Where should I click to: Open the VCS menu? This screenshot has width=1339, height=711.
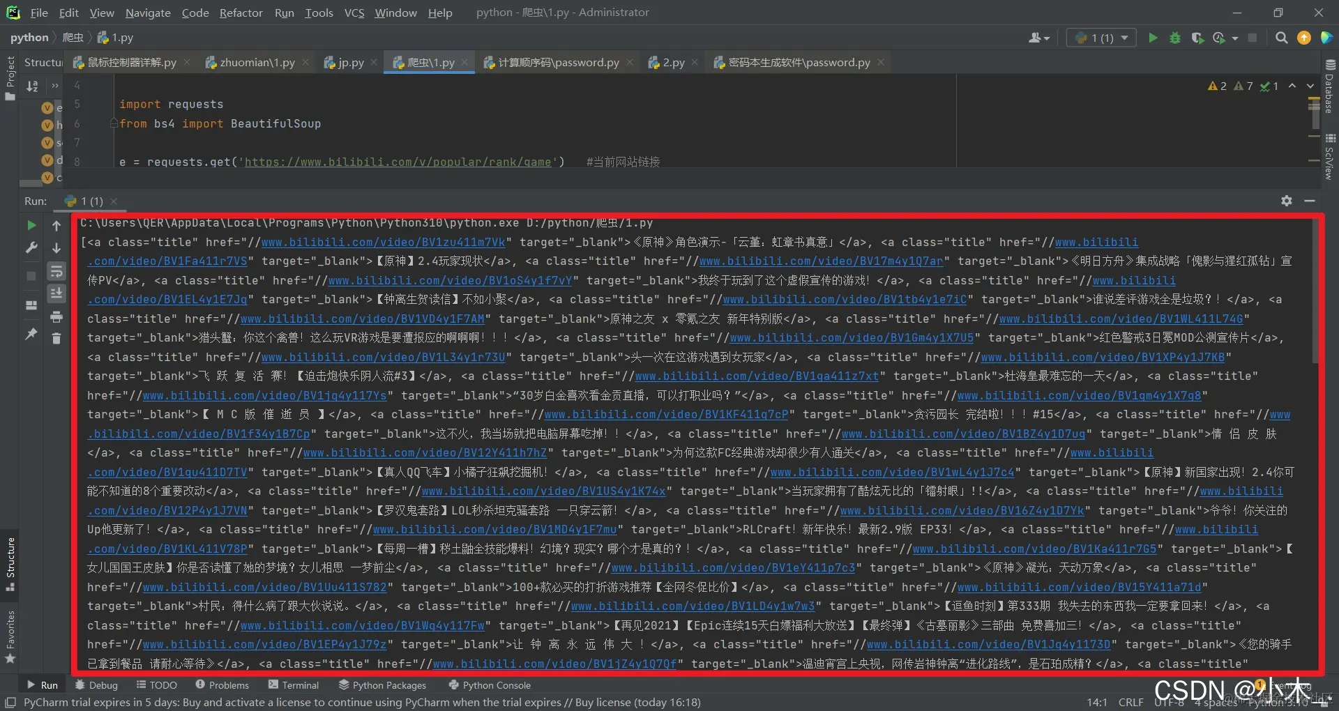(354, 13)
